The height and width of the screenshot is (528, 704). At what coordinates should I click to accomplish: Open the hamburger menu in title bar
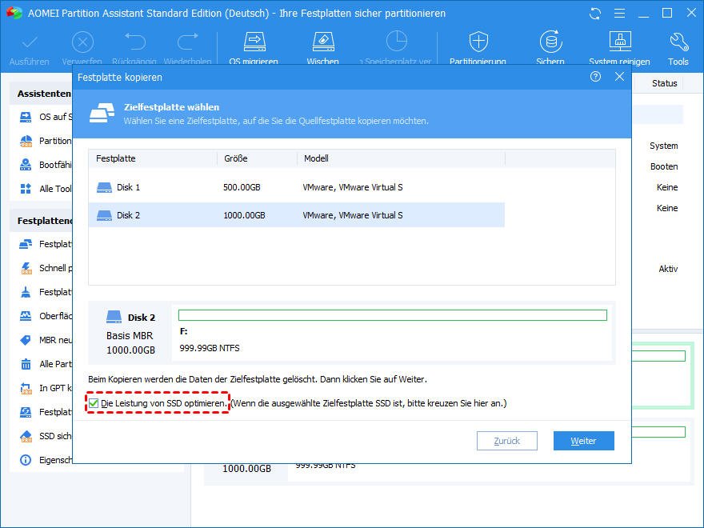point(619,14)
